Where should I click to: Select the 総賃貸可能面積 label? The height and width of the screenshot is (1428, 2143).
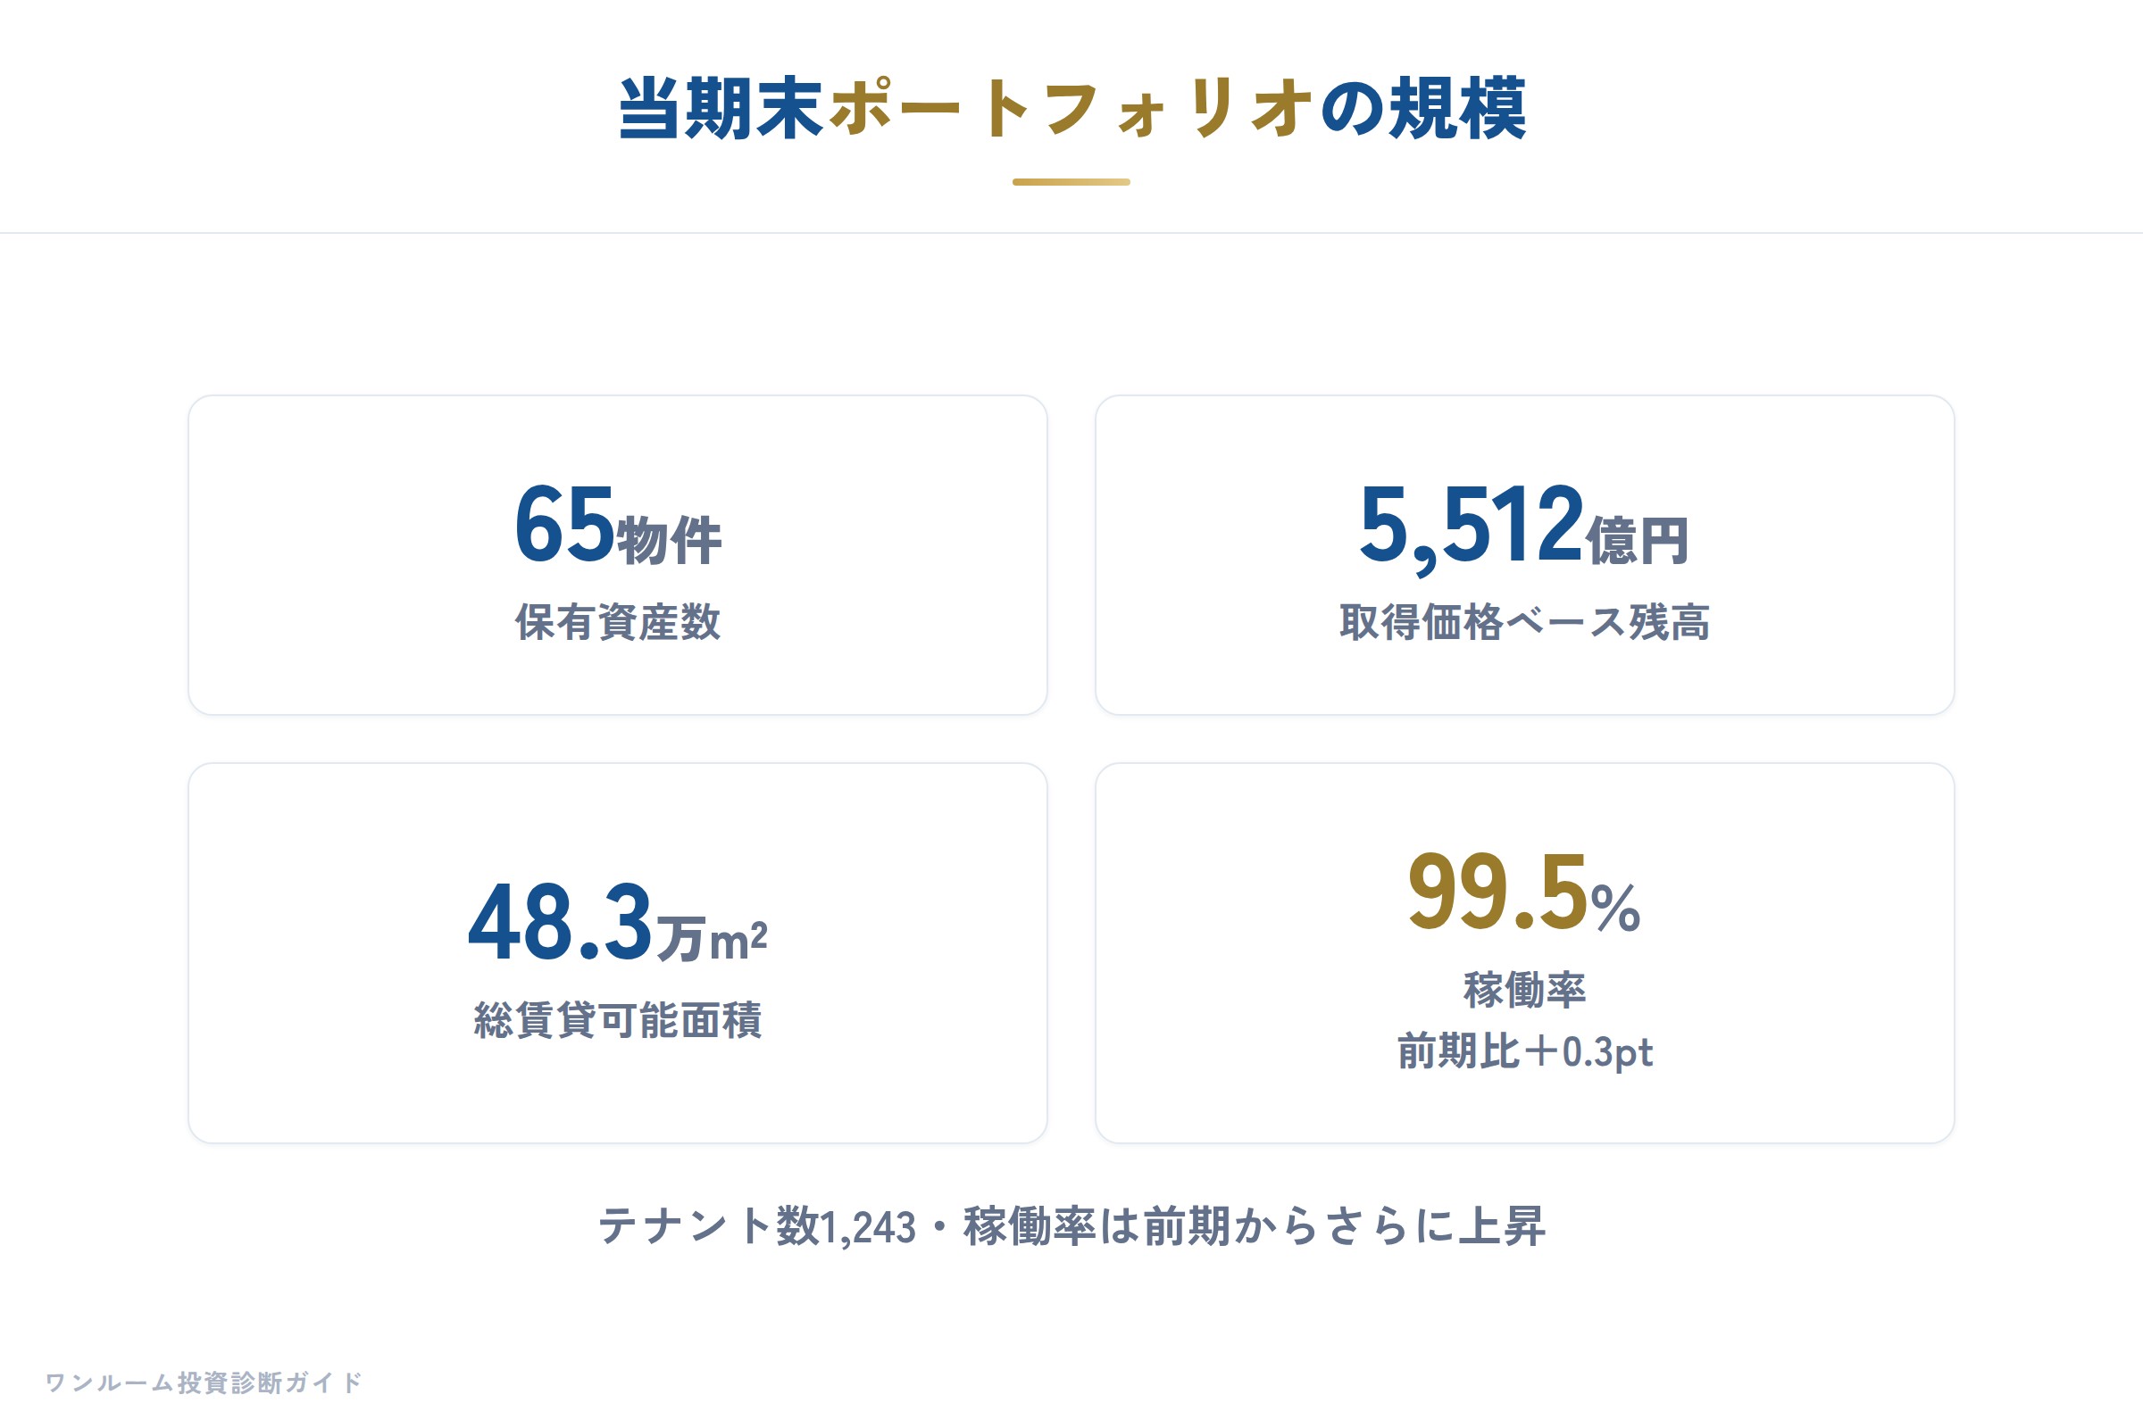point(618,1019)
